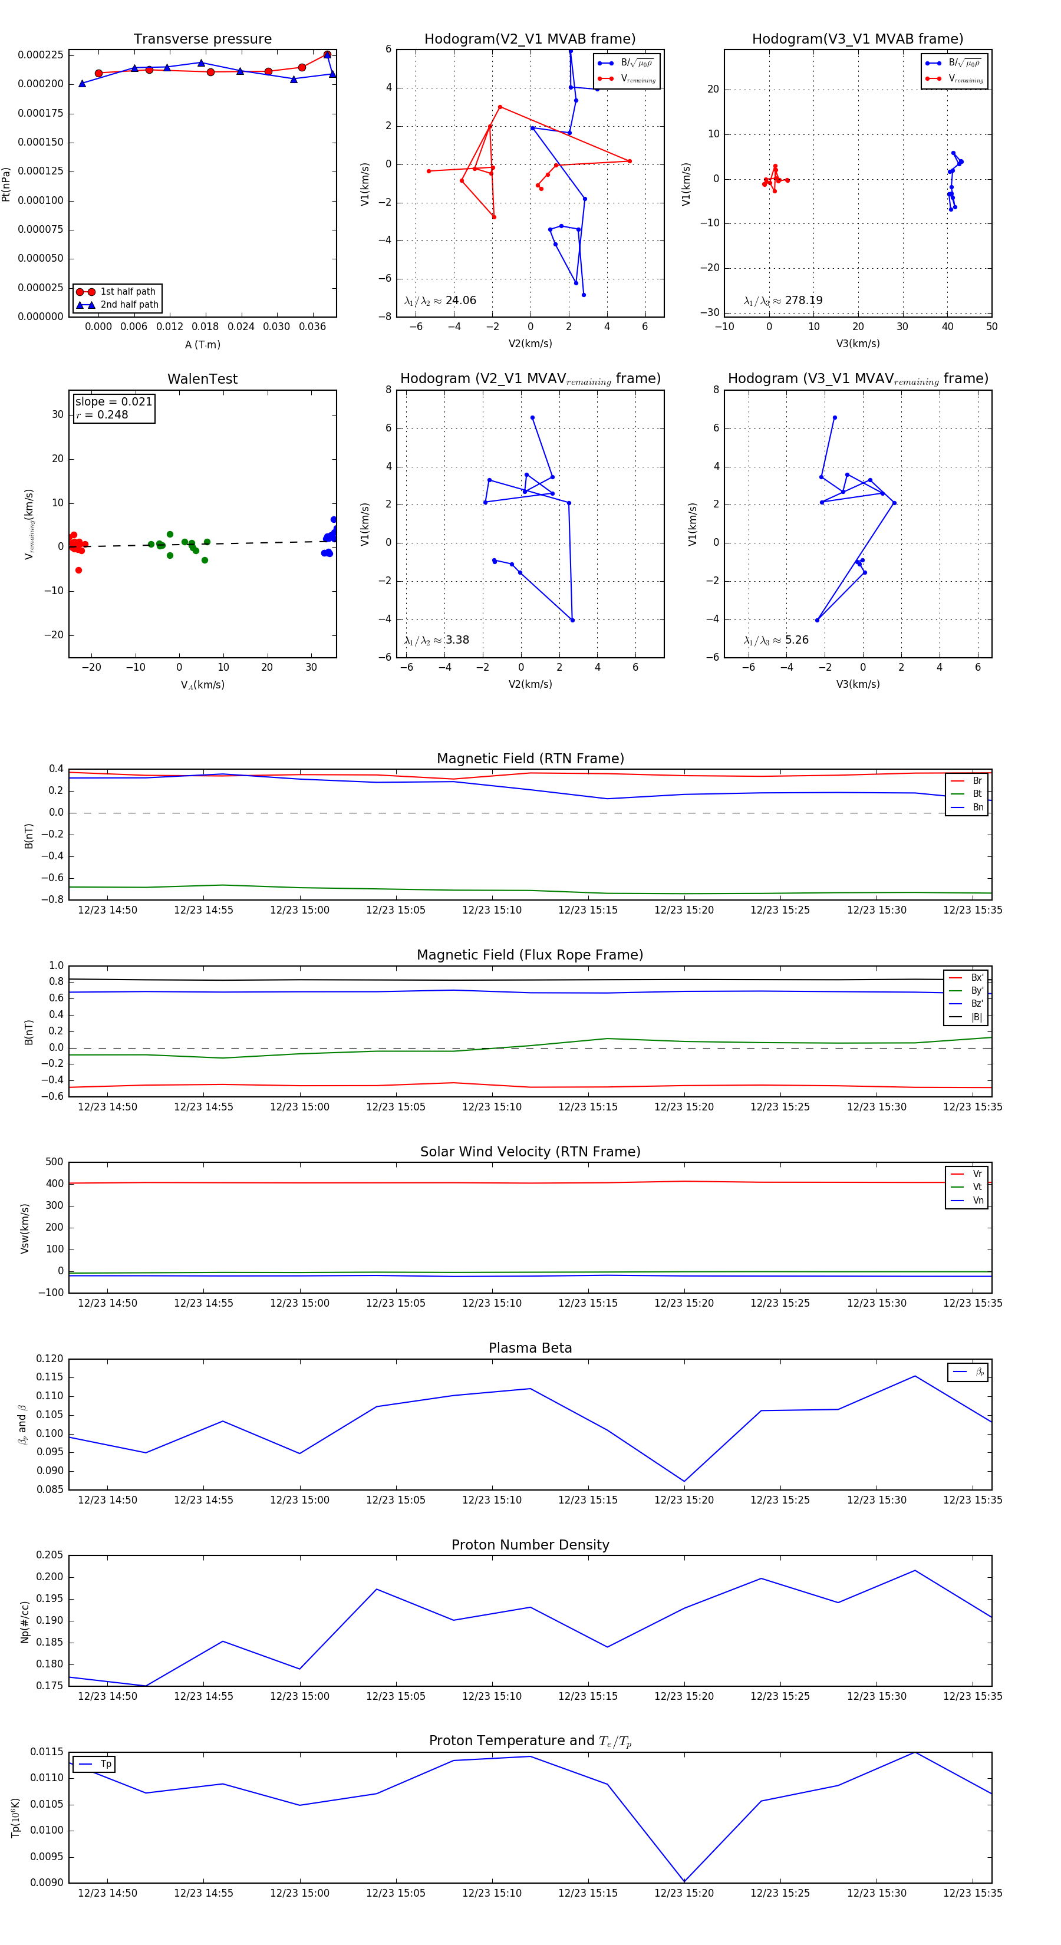Screen dimensions: 1061x1945
Task: Click the 'WalenTest' plot title
Action: tap(202, 379)
